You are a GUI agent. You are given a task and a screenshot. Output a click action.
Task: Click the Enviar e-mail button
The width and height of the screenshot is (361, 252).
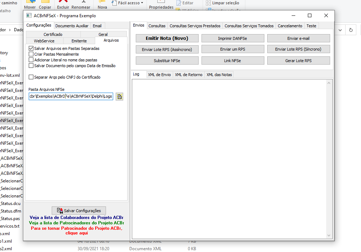click(298, 38)
